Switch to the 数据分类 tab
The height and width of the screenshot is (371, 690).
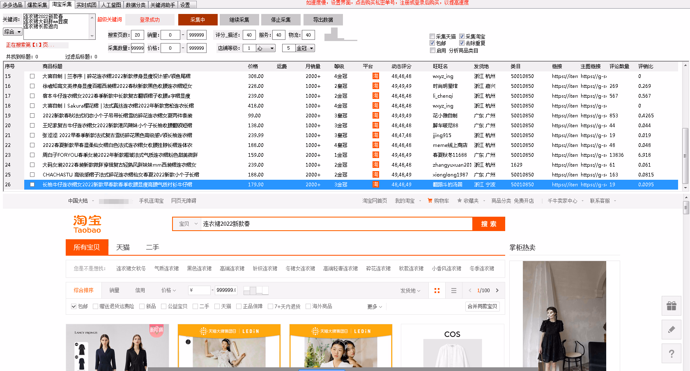pos(136,5)
